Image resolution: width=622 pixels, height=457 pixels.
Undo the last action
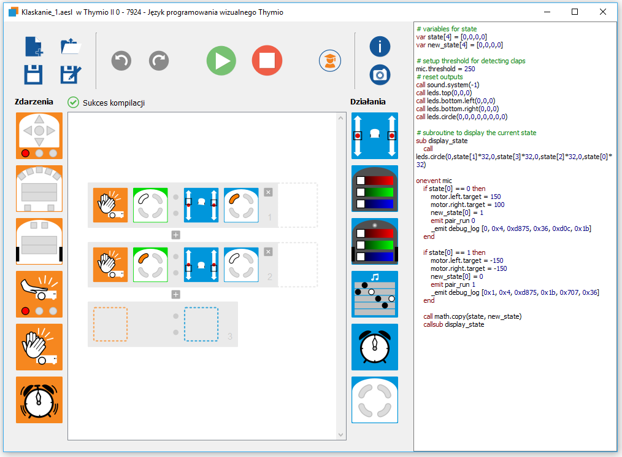point(121,61)
